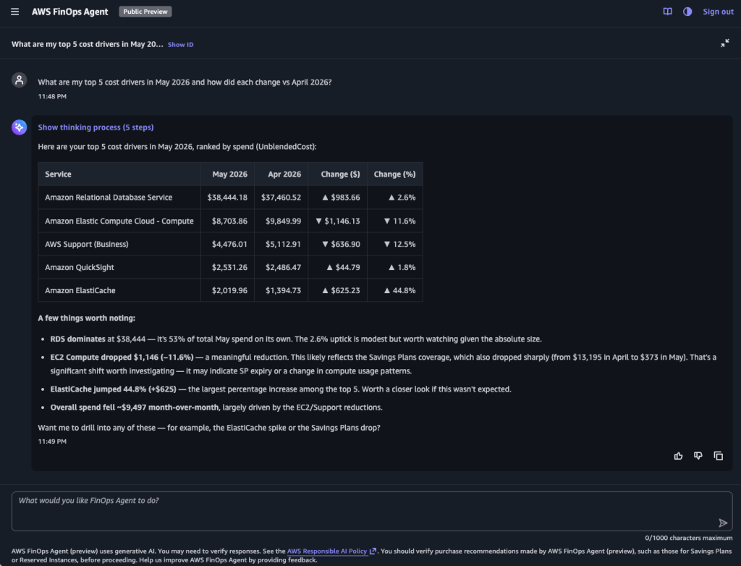Viewport: 741px width, 566px height.
Task: Click the AWS FinOps Agent title
Action: [x=70, y=12]
